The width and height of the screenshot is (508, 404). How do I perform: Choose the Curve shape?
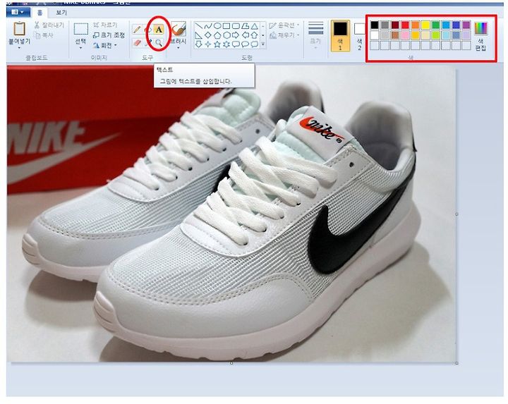point(208,26)
